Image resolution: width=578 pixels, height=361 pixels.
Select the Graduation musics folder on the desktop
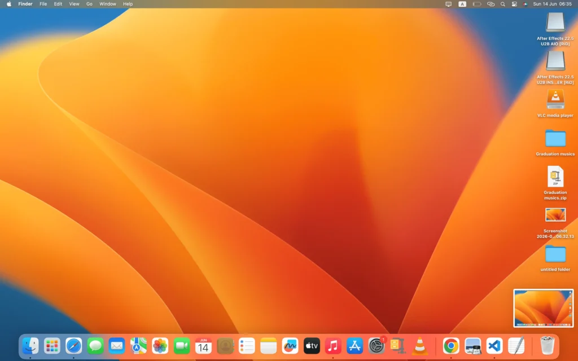555,139
